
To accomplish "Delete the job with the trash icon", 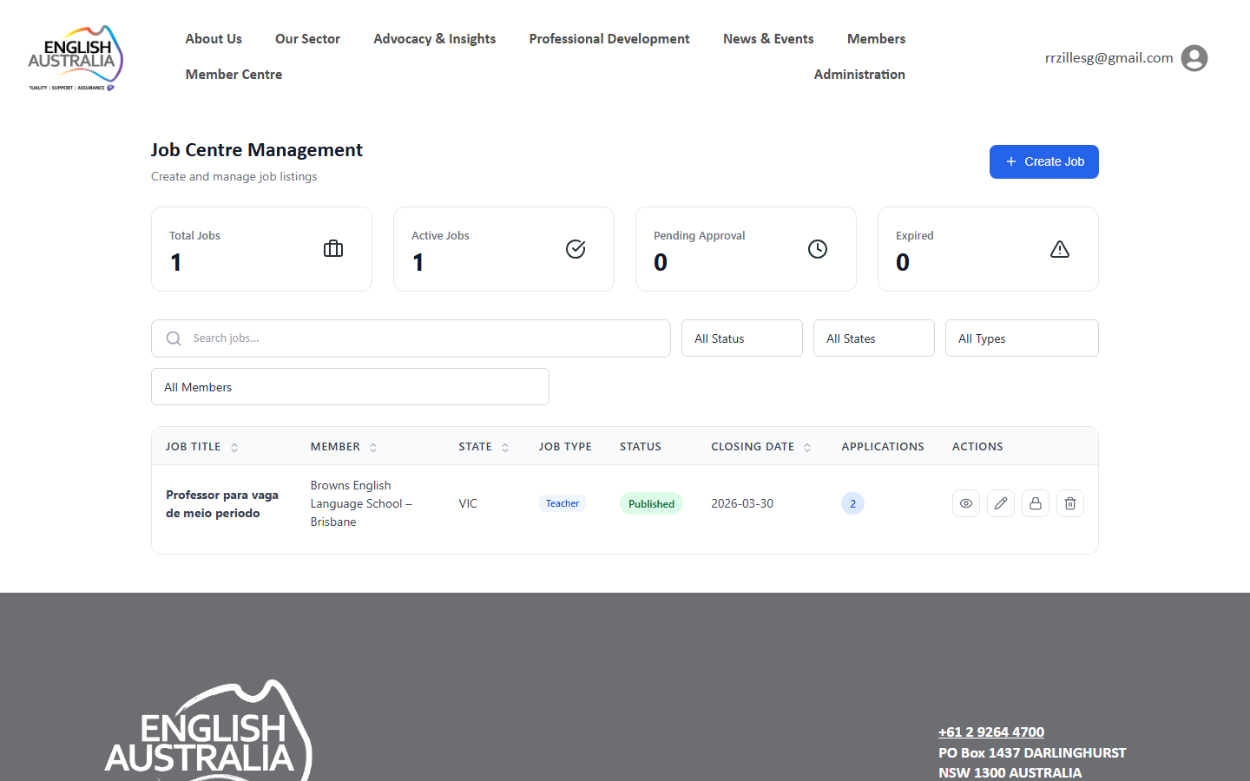I will (1070, 503).
